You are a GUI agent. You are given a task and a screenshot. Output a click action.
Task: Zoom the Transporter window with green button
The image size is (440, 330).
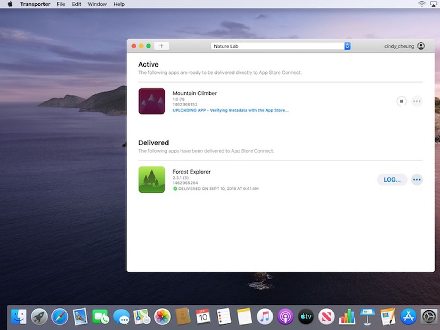point(148,46)
